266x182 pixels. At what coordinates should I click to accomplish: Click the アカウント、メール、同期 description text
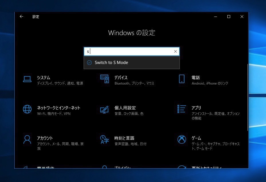[x=60, y=146]
